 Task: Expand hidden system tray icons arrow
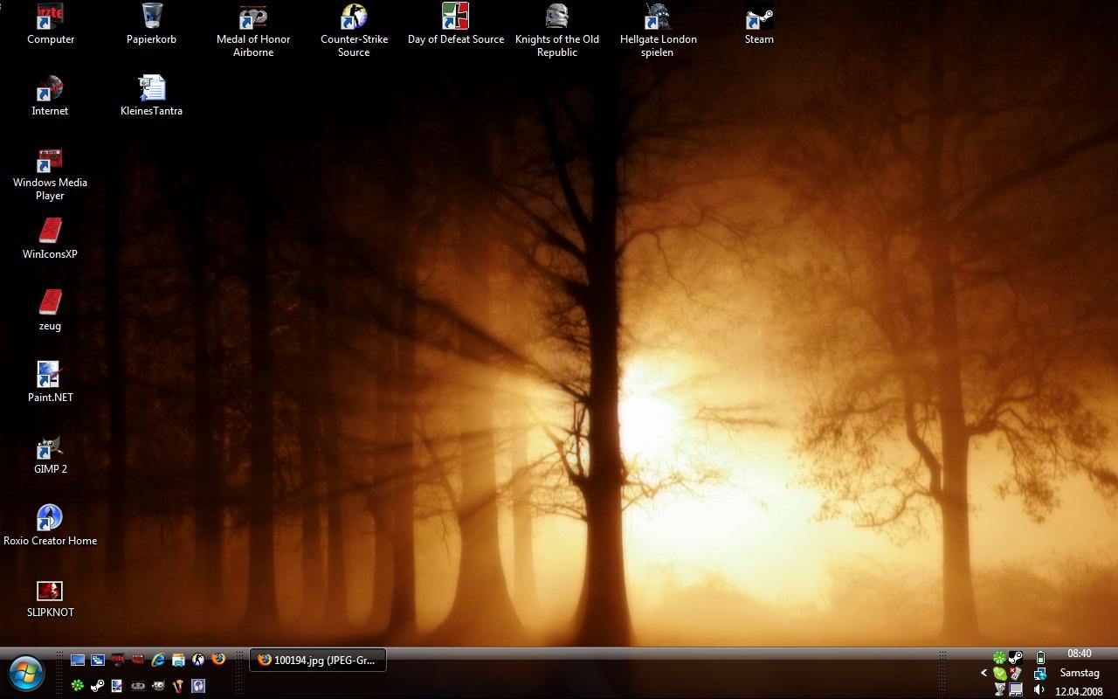[x=983, y=673]
